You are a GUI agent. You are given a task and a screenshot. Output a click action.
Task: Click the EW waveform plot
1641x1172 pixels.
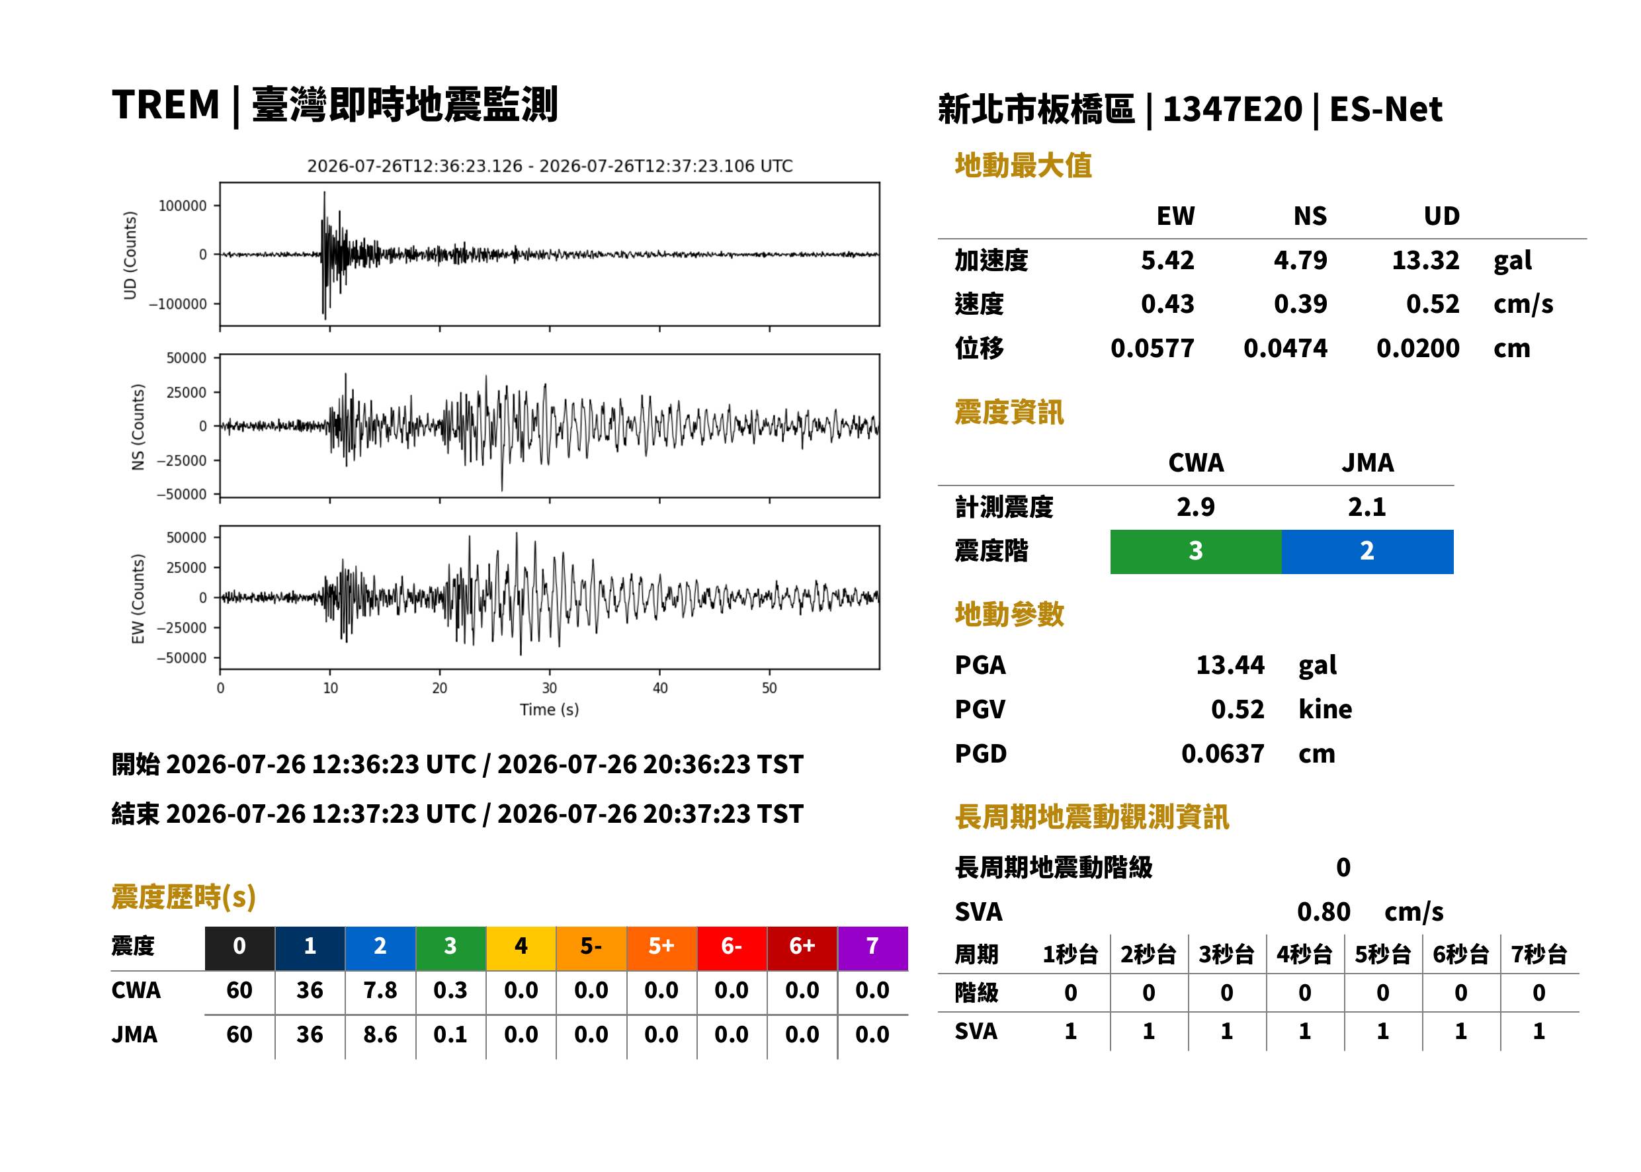point(549,597)
